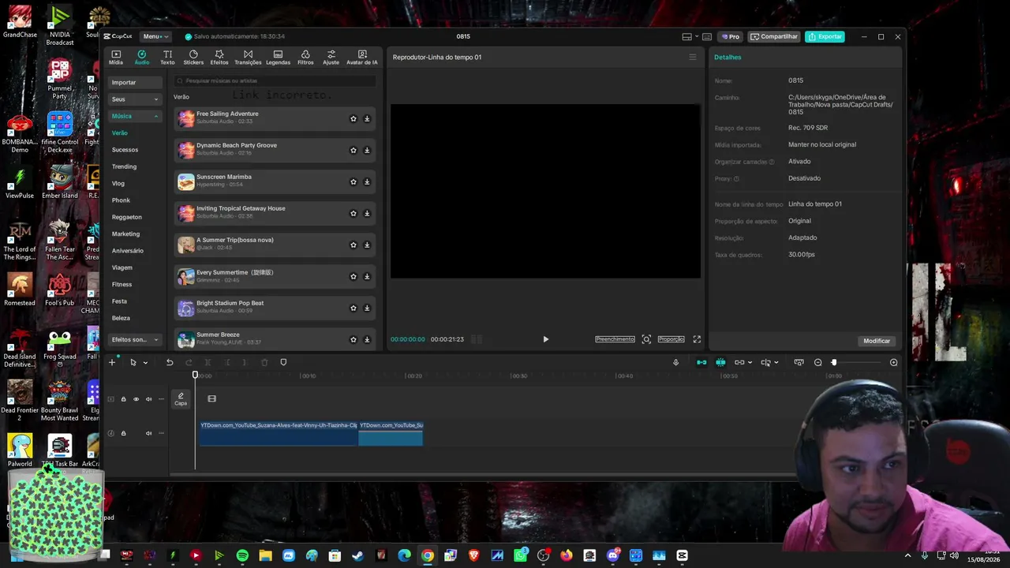Open the Avatar de IA panel
This screenshot has width=1010, height=568.
click(x=362, y=58)
